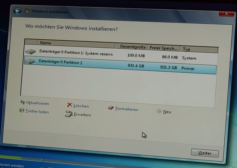Sort by the Freier Speich... column header
This screenshot has height=168, width=237.
coord(164,48)
